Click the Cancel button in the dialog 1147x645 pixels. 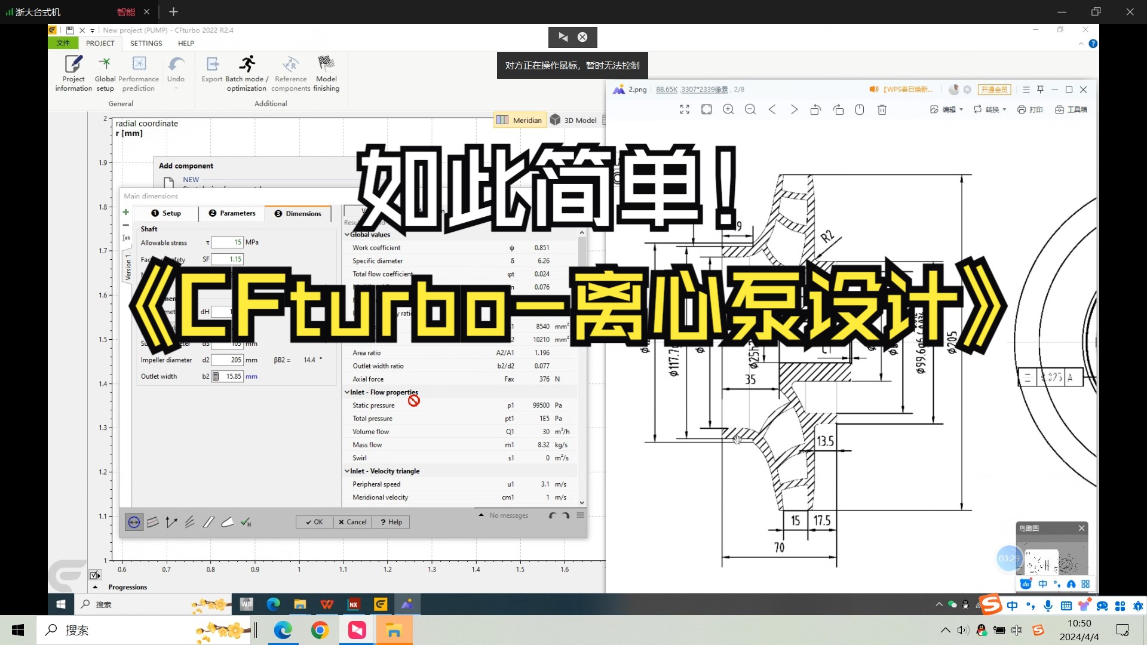pos(352,521)
